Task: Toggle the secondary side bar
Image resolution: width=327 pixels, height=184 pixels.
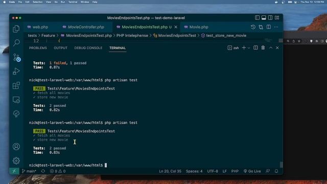Action: [x=270, y=18]
